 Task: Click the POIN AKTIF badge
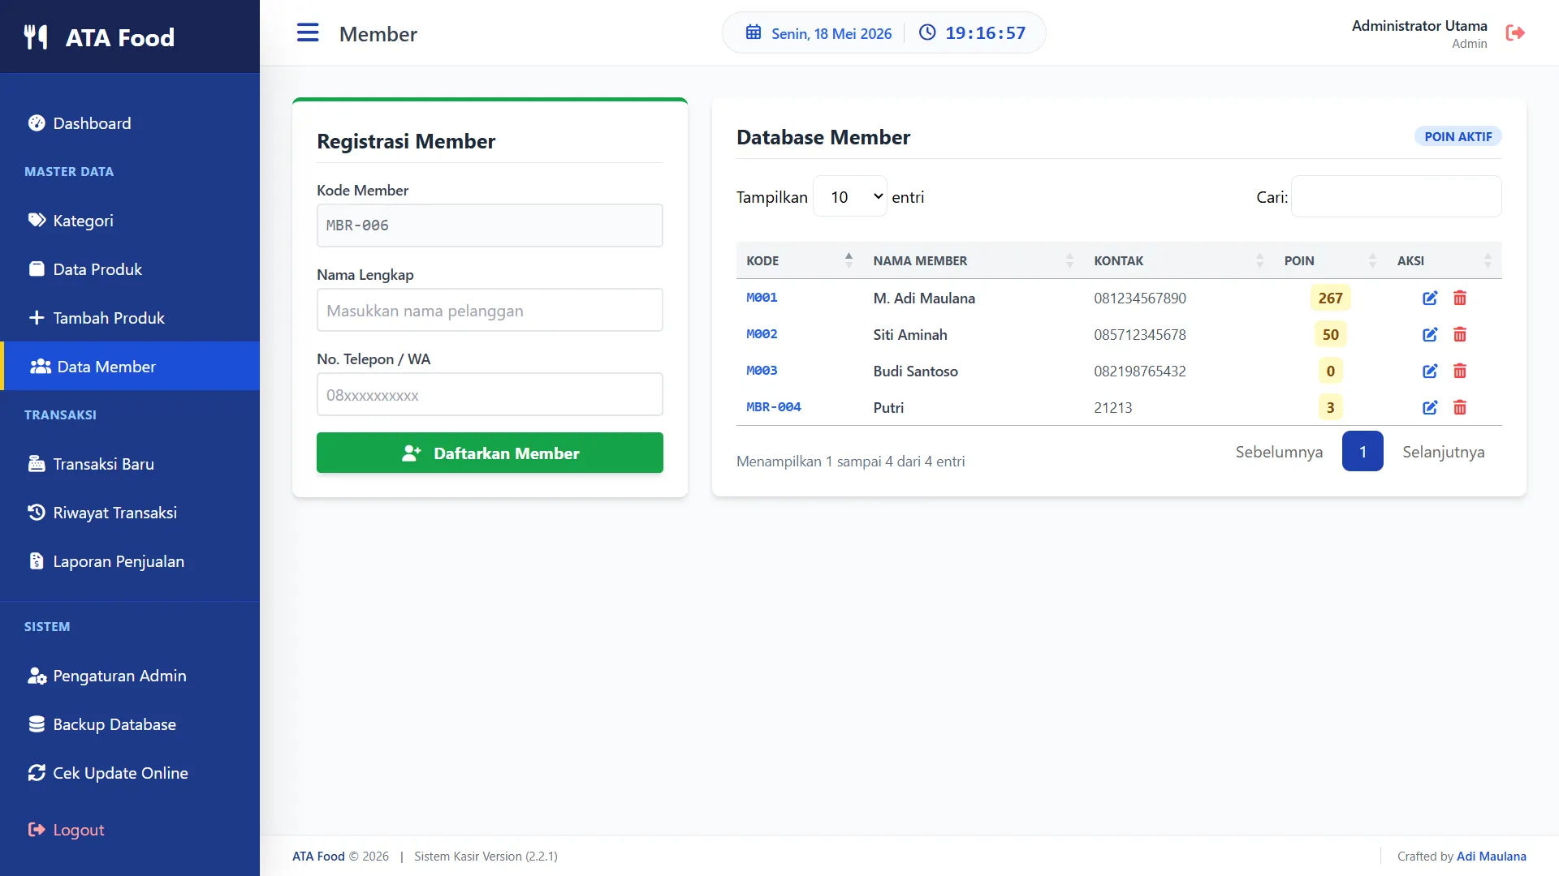point(1458,136)
